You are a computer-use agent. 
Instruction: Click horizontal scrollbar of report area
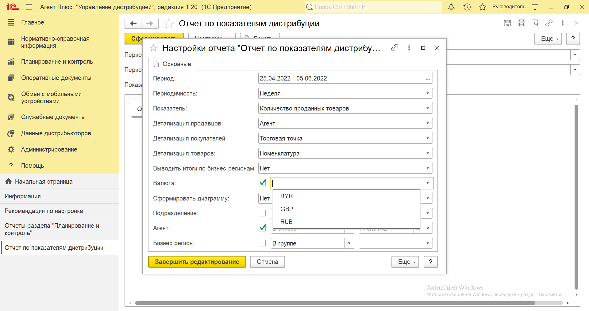[x=335, y=303]
